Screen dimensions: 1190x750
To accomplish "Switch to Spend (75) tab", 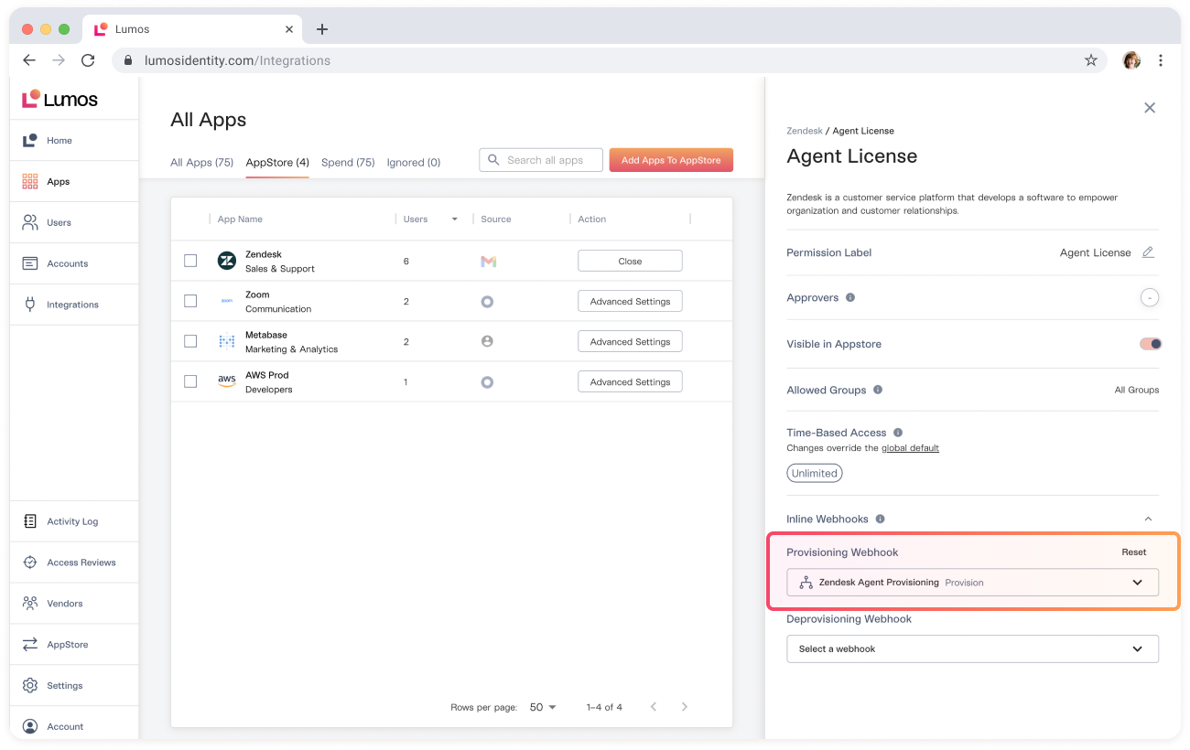I will tap(348, 163).
